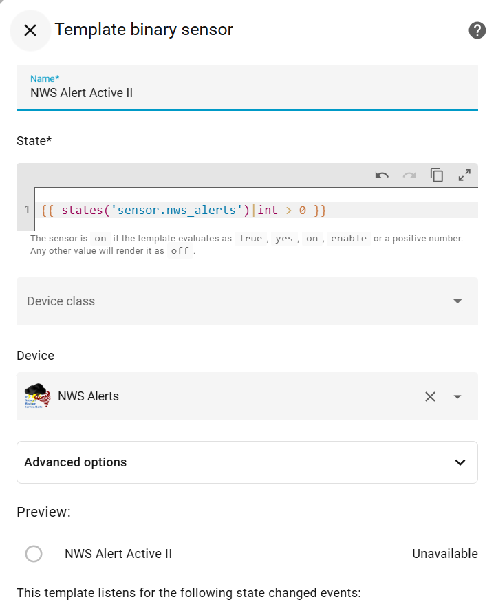Image resolution: width=496 pixels, height=613 pixels.
Task: Click 'sensor.nws_alerts' string in the template
Action: (x=176, y=210)
